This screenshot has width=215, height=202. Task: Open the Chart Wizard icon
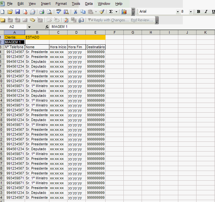pos(124,12)
